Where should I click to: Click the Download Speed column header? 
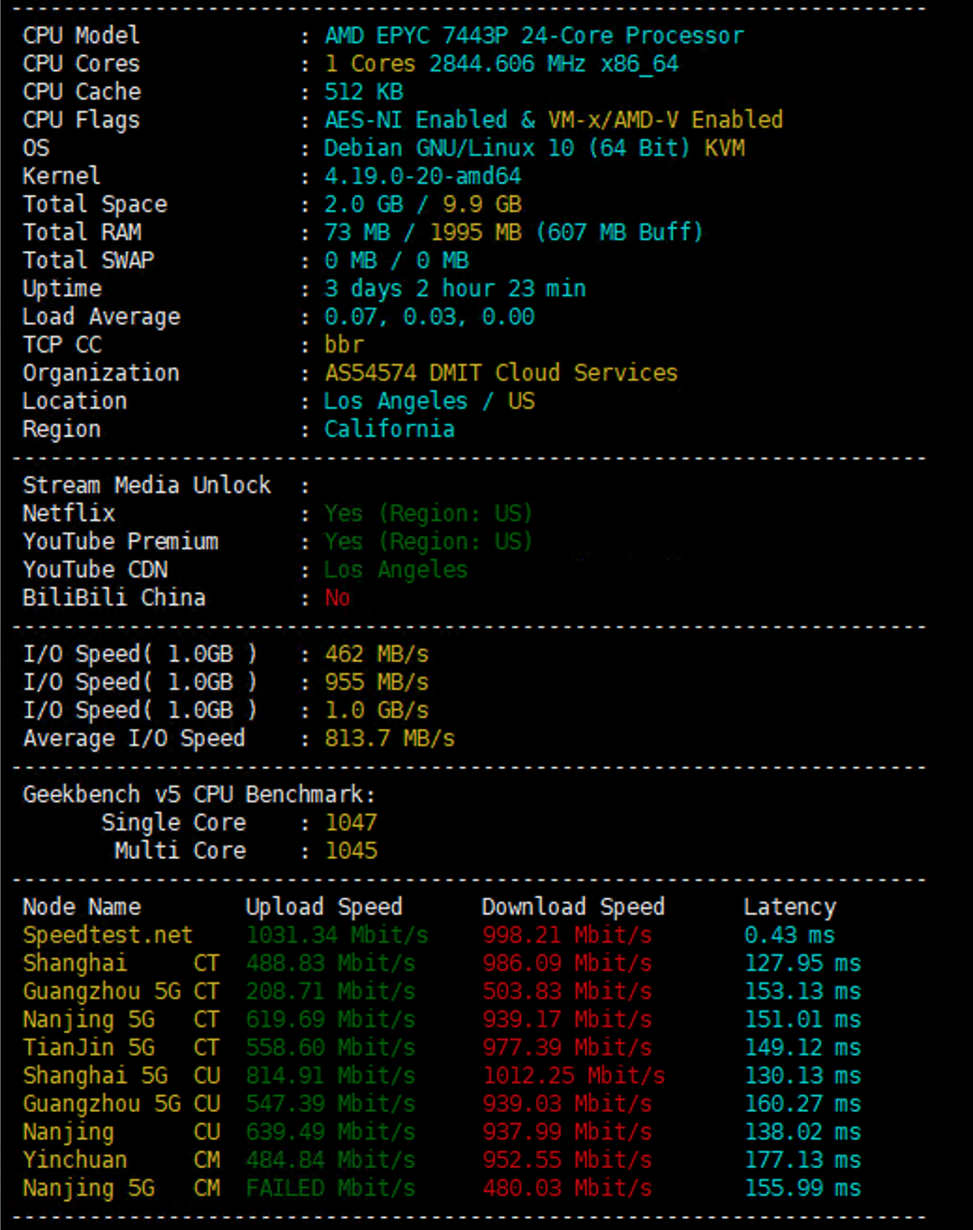[573, 907]
